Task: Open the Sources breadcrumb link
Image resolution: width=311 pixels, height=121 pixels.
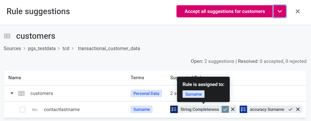Action: 12,48
